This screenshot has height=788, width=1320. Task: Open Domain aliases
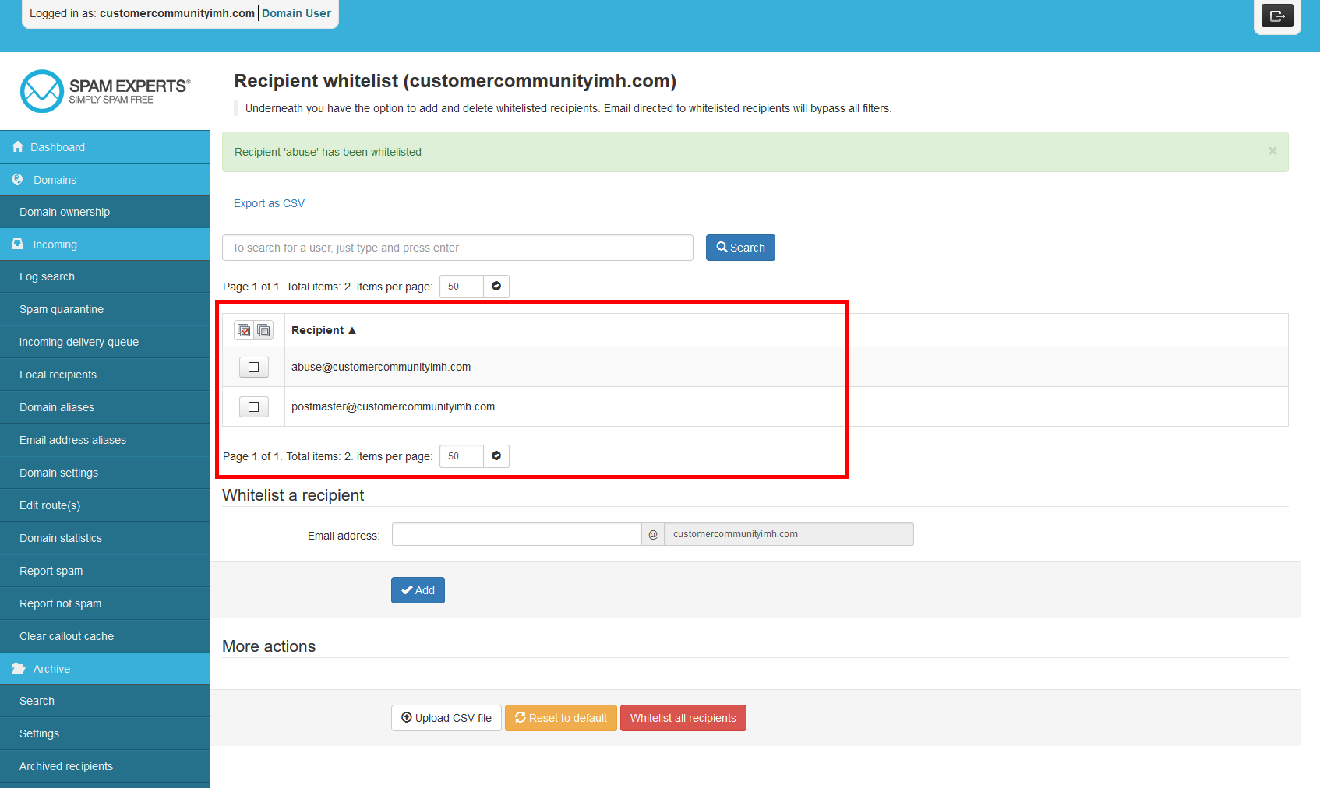pyautogui.click(x=105, y=407)
